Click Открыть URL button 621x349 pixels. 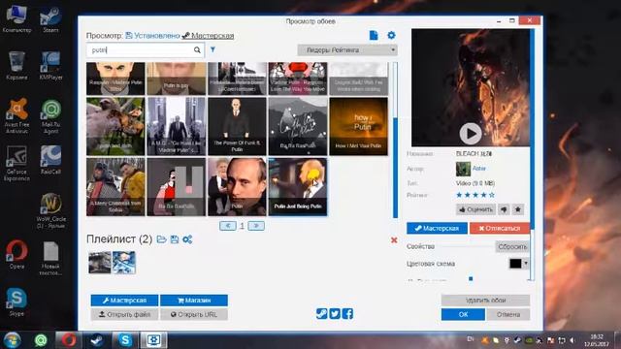(x=194, y=314)
